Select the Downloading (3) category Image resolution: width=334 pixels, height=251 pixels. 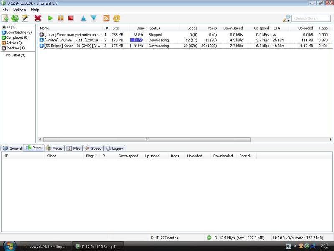point(17,33)
